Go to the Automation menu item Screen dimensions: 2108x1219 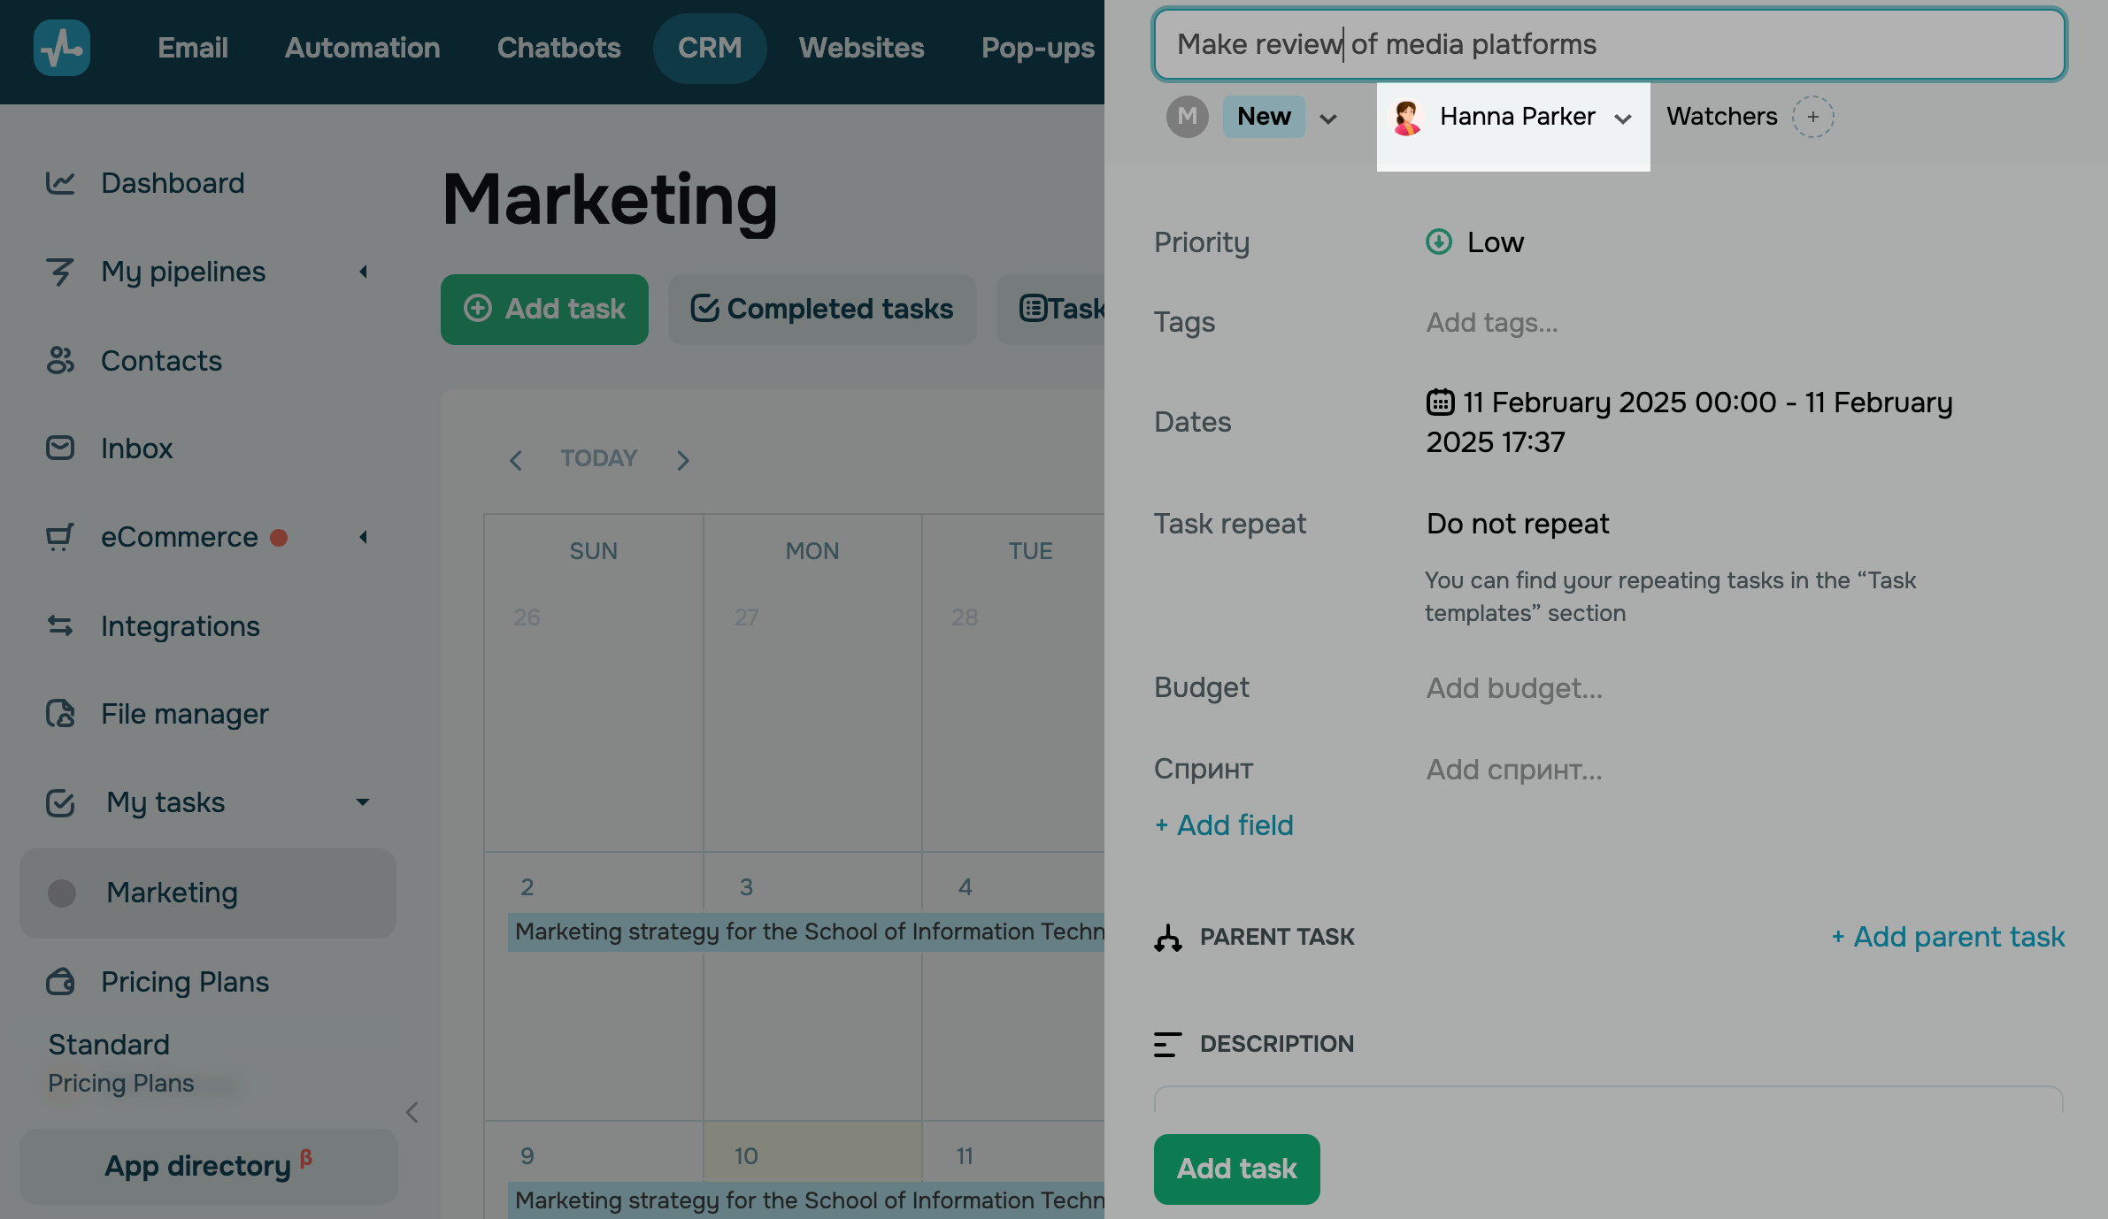click(362, 48)
